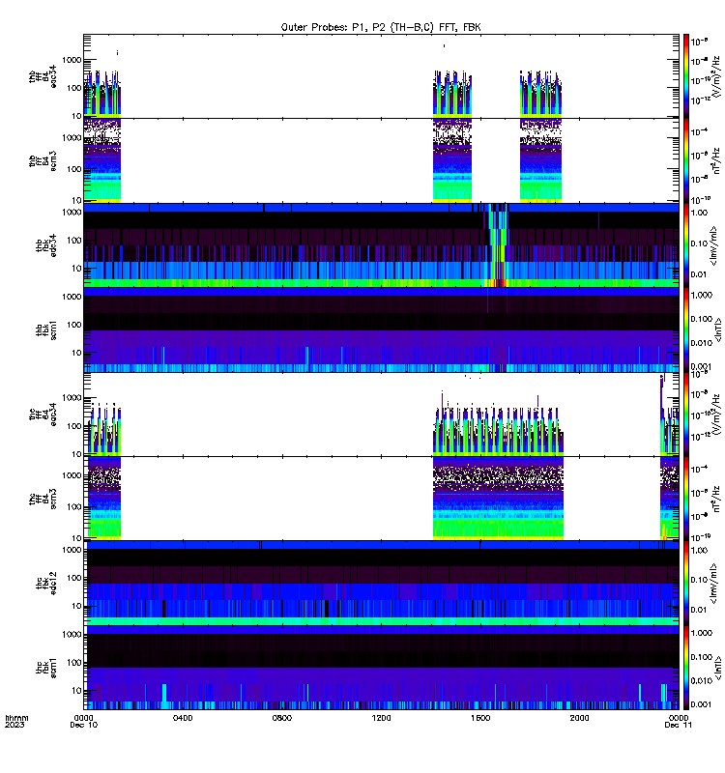Click the '0800' time tick label

coord(281,718)
